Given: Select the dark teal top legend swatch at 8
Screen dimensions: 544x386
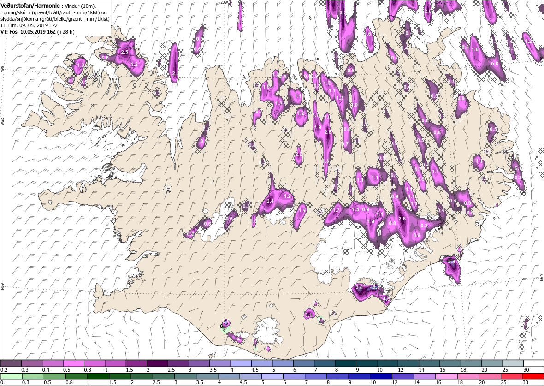Looking at the screenshot, I should pyautogui.click(x=346, y=363).
